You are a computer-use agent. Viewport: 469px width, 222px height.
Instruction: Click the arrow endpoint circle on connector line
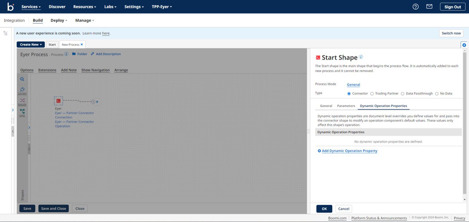point(93,102)
